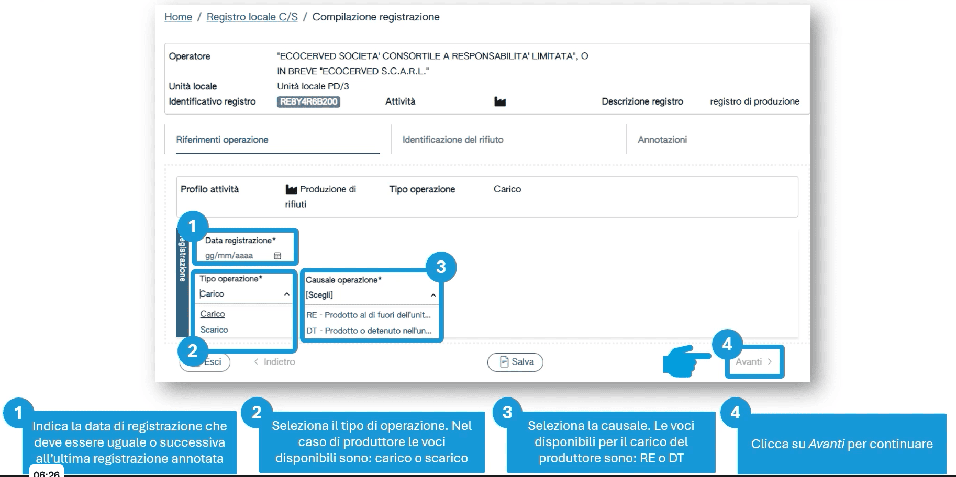Image resolution: width=956 pixels, height=477 pixels.
Task: Select Scarico from the Tipo operazione list
Action: 214,330
